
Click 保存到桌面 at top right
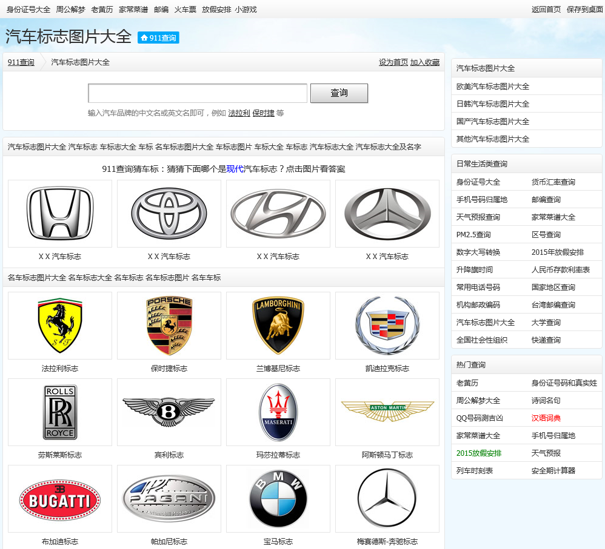(x=584, y=10)
